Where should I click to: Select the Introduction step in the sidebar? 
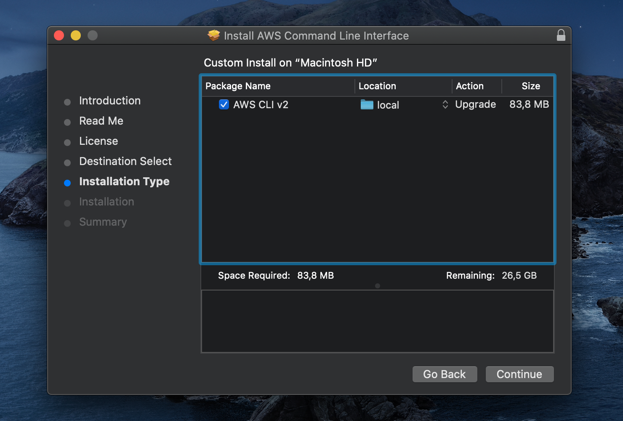pyautogui.click(x=110, y=101)
